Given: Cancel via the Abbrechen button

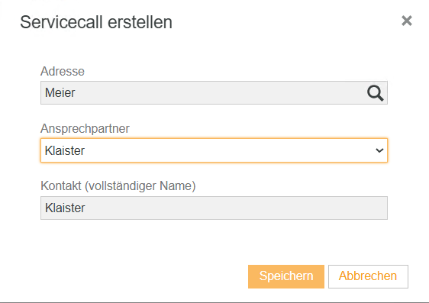Looking at the screenshot, I should click(368, 276).
